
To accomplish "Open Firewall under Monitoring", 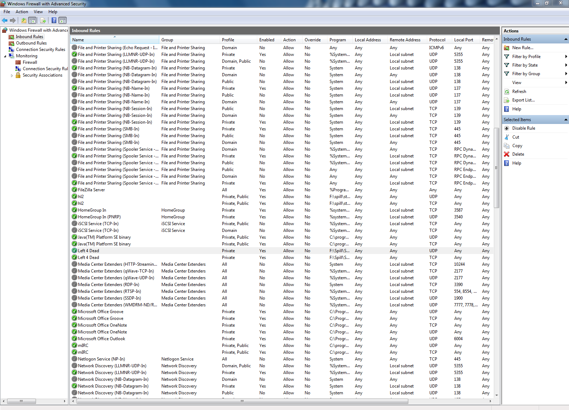I will click(30, 62).
